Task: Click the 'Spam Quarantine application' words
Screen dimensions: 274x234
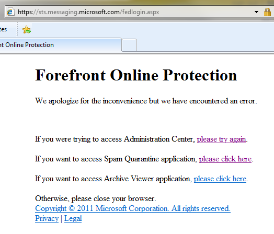Action: click(150, 159)
